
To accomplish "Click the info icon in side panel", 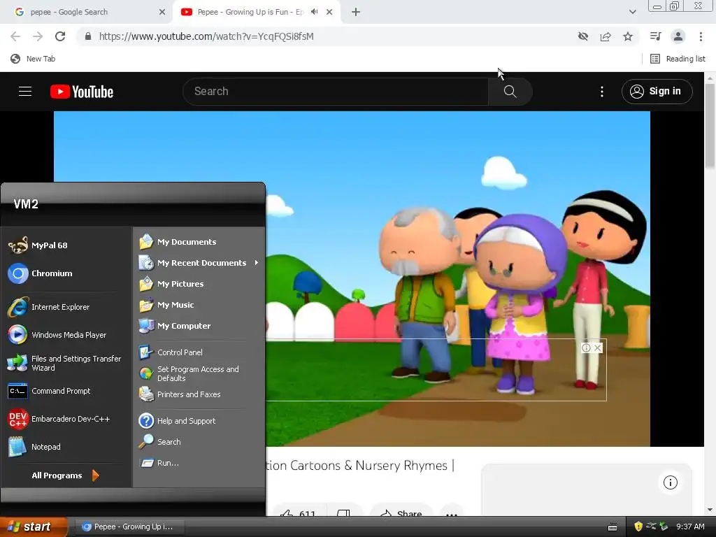I will (670, 482).
